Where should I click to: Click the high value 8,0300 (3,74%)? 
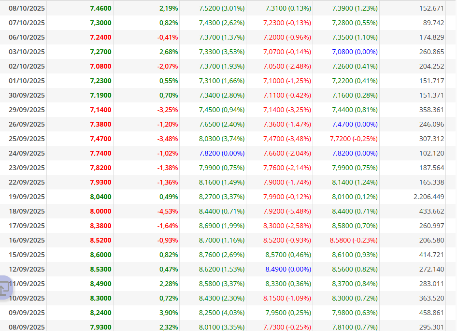point(222,139)
